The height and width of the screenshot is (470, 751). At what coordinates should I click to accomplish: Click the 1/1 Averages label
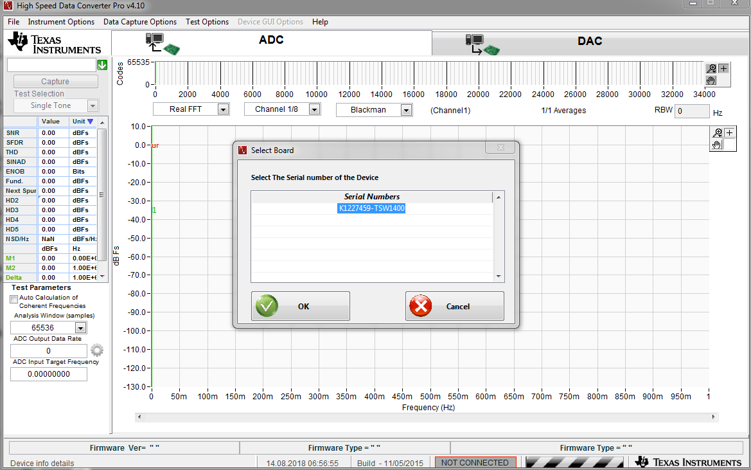(563, 111)
